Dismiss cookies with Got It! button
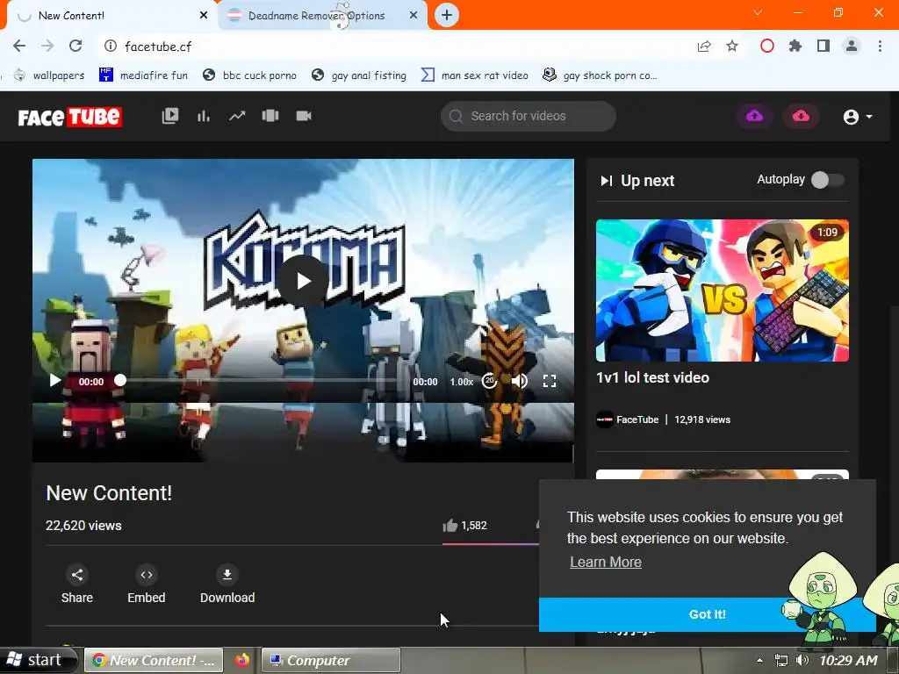This screenshot has width=899, height=674. point(708,614)
